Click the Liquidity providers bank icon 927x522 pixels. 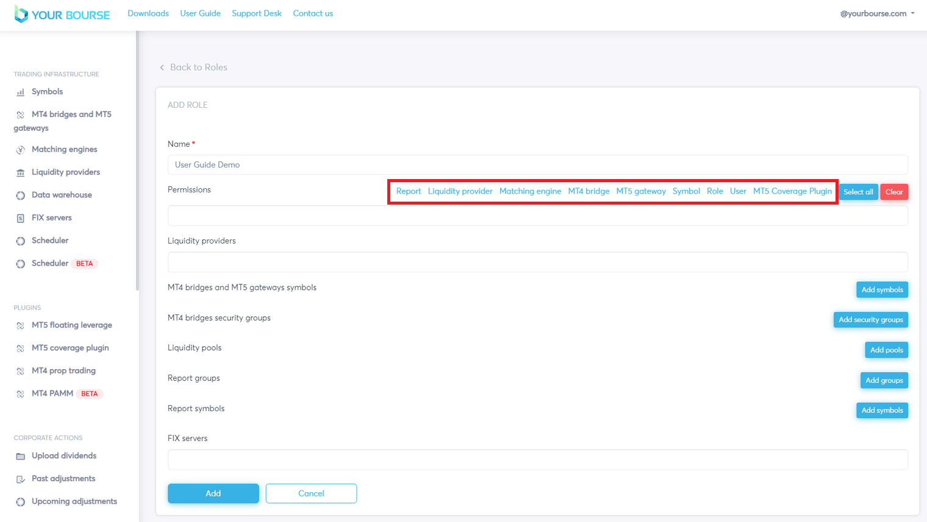20,172
